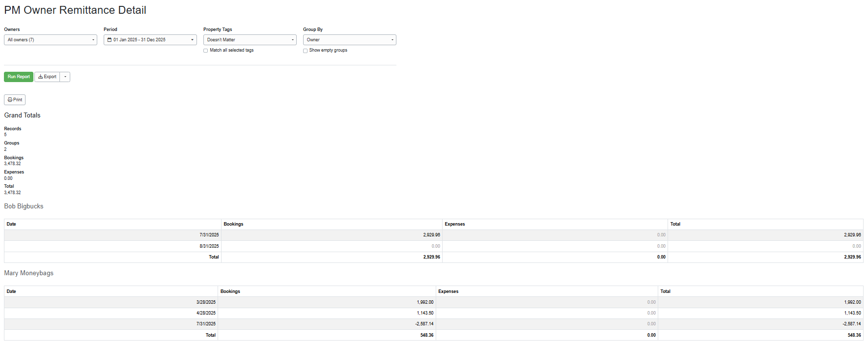Open the Group By dropdown
The image size is (868, 346).
coord(350,40)
